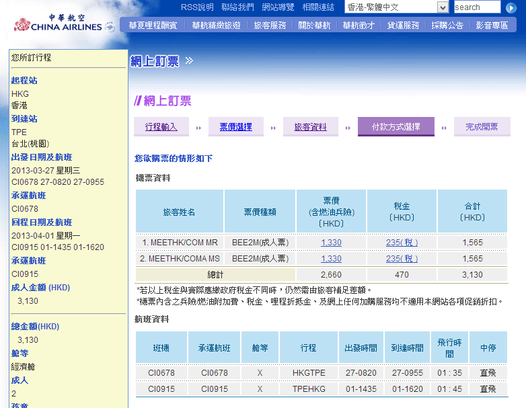Focus the search text field
This screenshot has width=526, height=408.
pos(477,7)
